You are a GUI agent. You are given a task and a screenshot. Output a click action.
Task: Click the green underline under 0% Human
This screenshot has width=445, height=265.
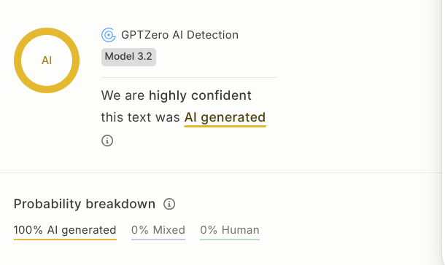(230, 240)
